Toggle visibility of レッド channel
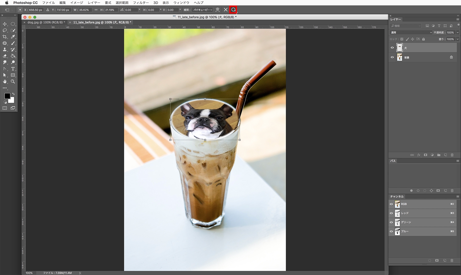This screenshot has height=275, width=461. pos(391,213)
